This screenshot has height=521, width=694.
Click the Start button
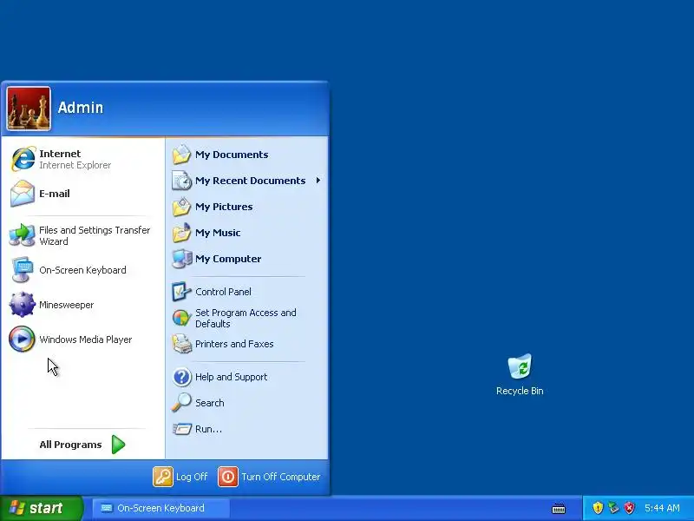click(42, 508)
